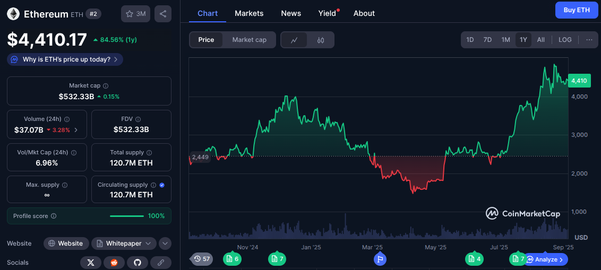This screenshot has width=601, height=270.
Task: Click the verified badge beside Circulating supply
Action: click(x=162, y=185)
